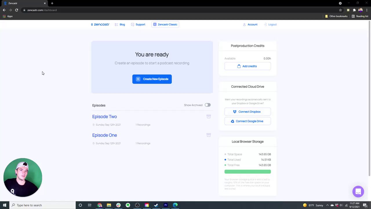Open Task View in taskbar
Viewport: 371px width, 209px height.
90,205
